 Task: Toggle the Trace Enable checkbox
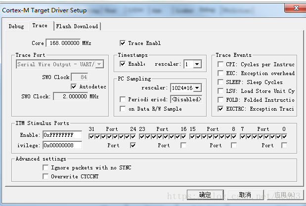(123, 43)
